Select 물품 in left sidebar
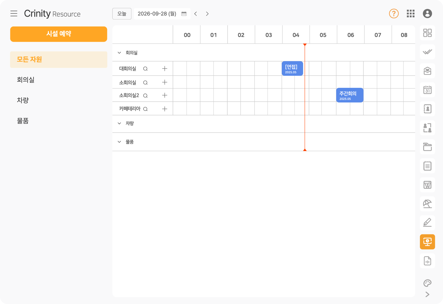The image size is (443, 304). 23,121
